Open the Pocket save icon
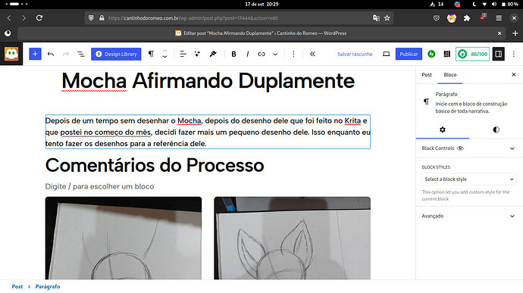This screenshot has width=523, height=293. coord(437,18)
